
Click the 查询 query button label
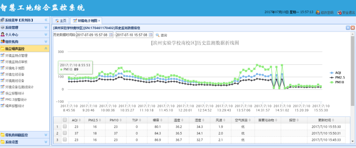click(164, 36)
